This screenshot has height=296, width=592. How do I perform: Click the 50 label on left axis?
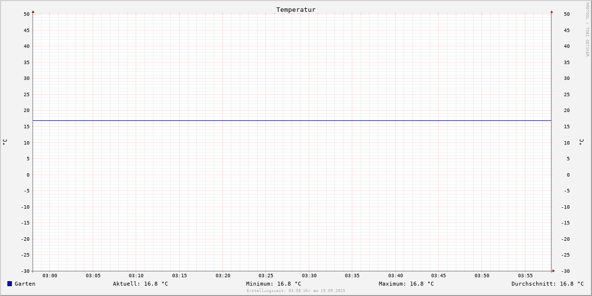pyautogui.click(x=27, y=14)
